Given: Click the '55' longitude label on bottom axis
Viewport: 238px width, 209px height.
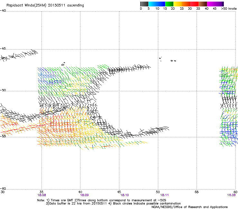Looking at the screenshot, I should click(x=197, y=192).
